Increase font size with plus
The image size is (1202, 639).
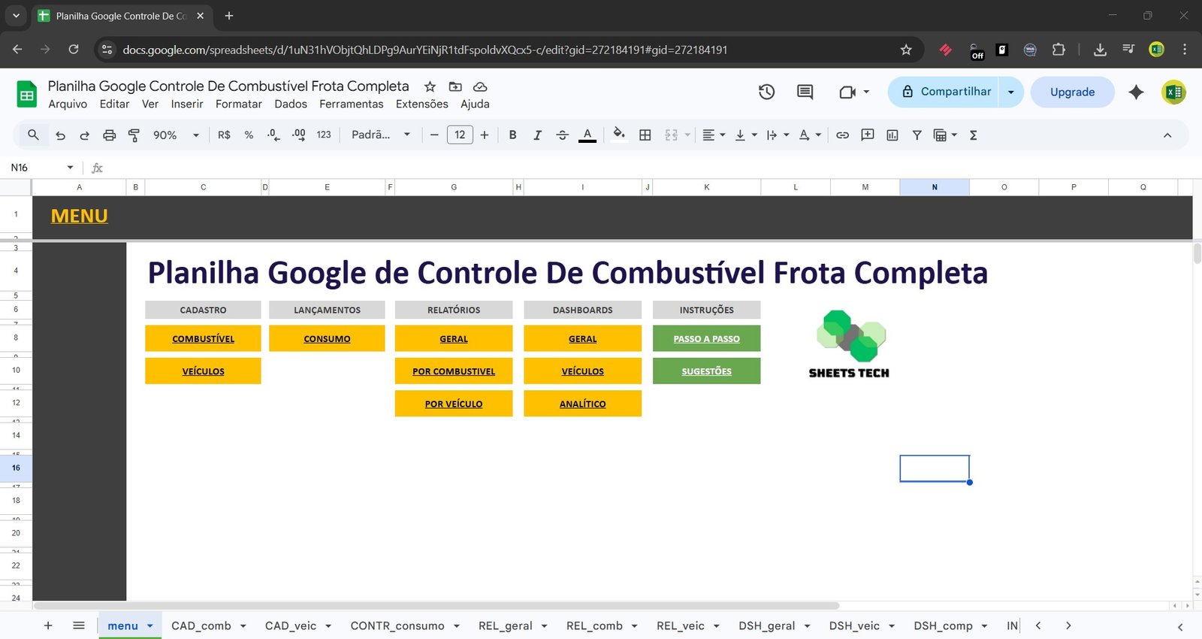pos(485,135)
